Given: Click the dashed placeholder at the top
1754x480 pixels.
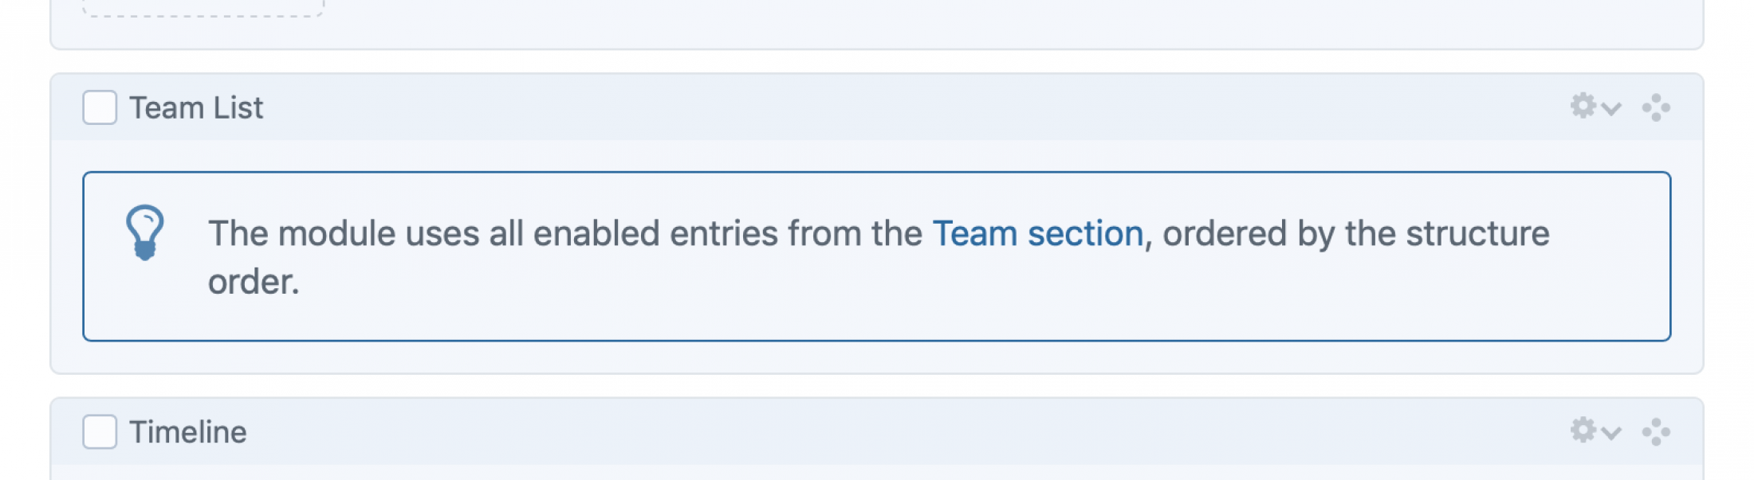Looking at the screenshot, I should pyautogui.click(x=202, y=8).
